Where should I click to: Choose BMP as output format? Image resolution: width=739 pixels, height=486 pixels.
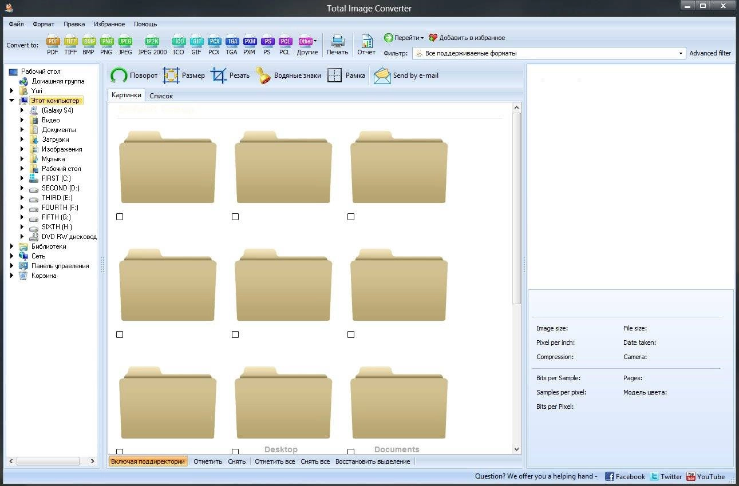[x=88, y=45]
